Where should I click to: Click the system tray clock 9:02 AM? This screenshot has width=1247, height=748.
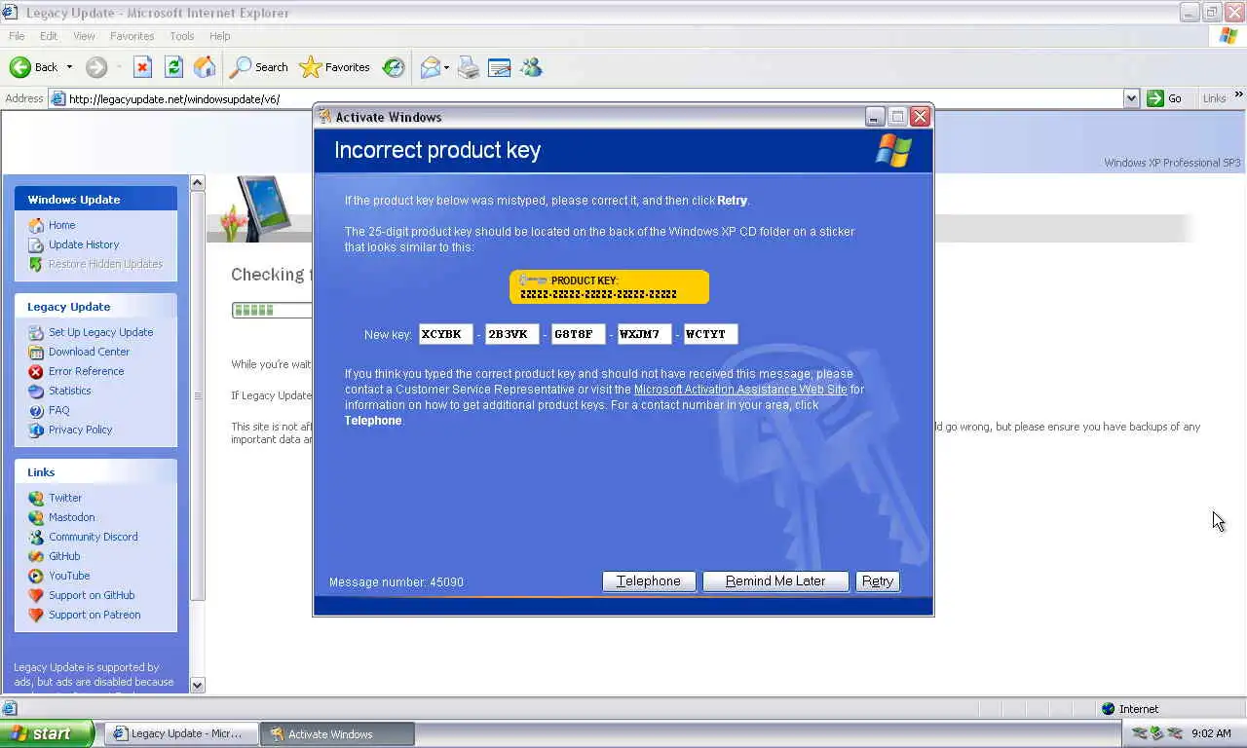(1211, 733)
